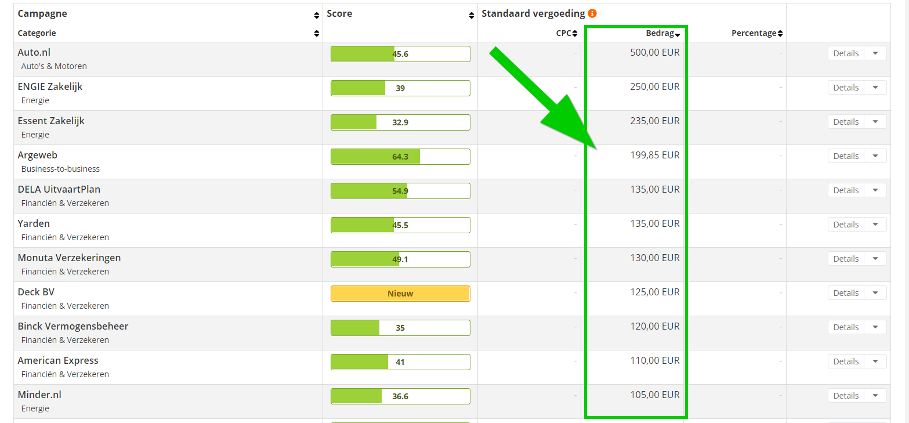Screen dimensions: 909x423
Task: Open Details for Binck Vermogensbeheer
Action: coord(846,327)
